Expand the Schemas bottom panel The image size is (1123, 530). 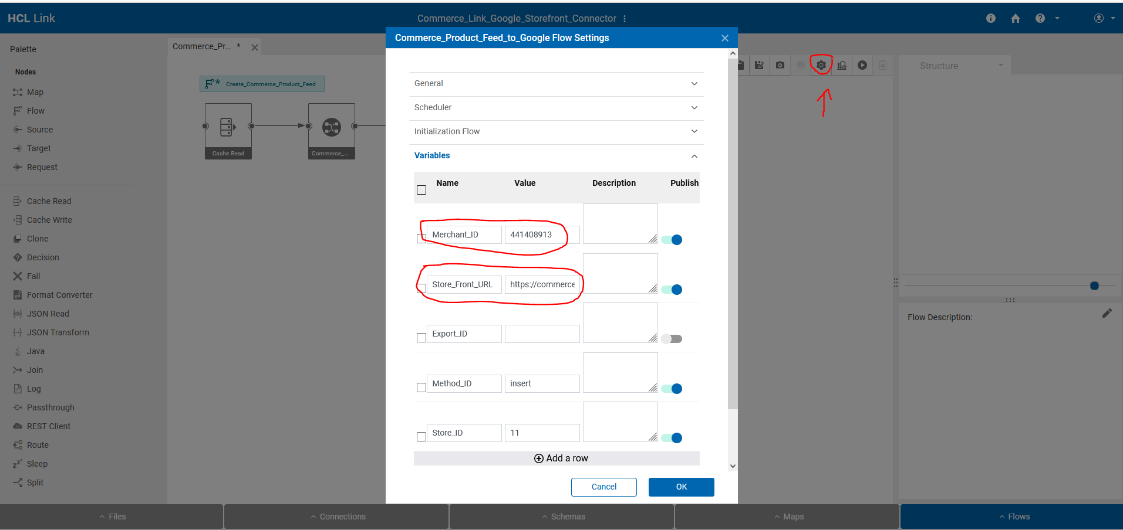[x=562, y=517]
